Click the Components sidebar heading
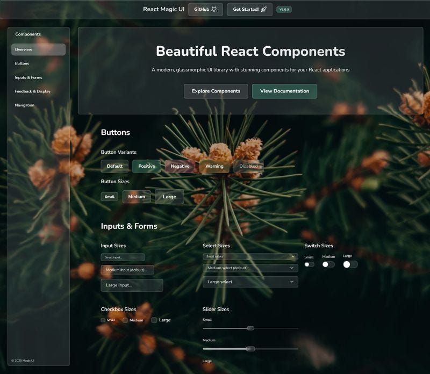Image resolution: width=430 pixels, height=374 pixels. click(x=28, y=34)
